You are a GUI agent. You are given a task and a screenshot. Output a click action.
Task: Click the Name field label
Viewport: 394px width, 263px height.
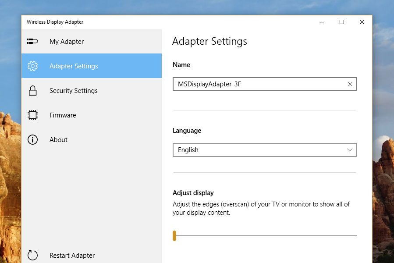(x=181, y=65)
